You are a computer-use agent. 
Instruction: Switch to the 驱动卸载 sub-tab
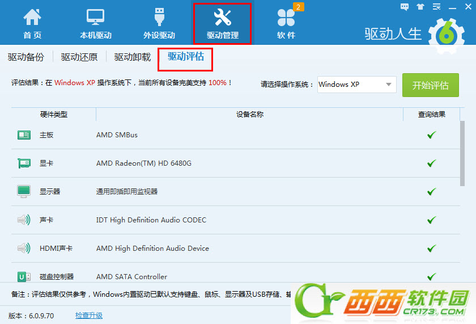tap(133, 57)
